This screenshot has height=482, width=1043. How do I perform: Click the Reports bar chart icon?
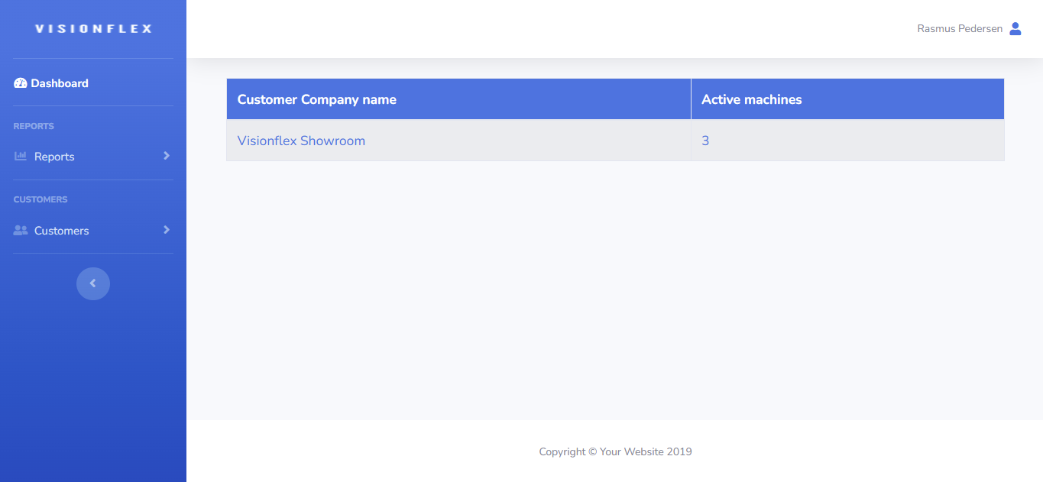point(21,157)
